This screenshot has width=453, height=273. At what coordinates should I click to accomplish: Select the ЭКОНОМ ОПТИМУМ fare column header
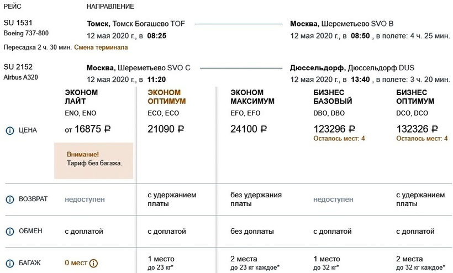(x=166, y=97)
